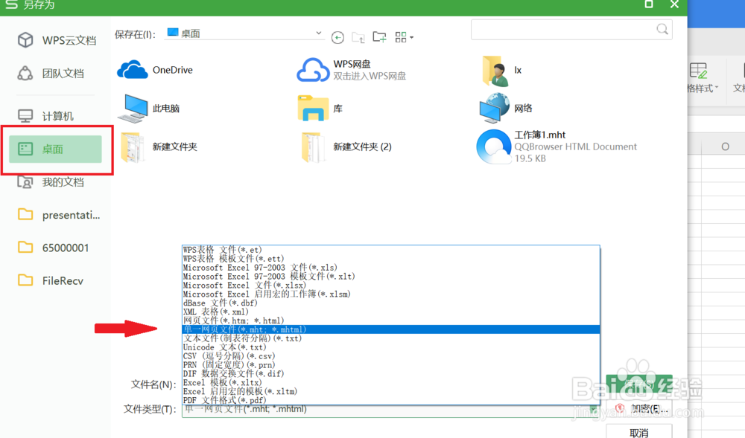Change the file view mode icon

pyautogui.click(x=404, y=37)
